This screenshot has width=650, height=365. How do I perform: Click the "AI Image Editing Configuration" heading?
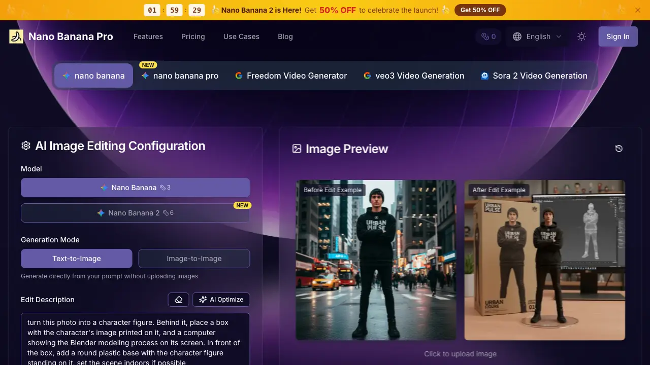point(120,146)
